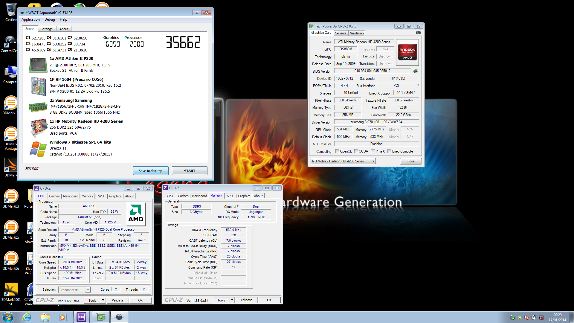Click the Close button in GPU-Z
The height and width of the screenshot is (323, 574).
pos(410,161)
